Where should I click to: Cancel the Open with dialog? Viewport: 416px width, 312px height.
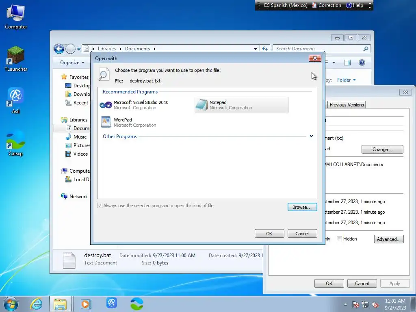pos(302,234)
